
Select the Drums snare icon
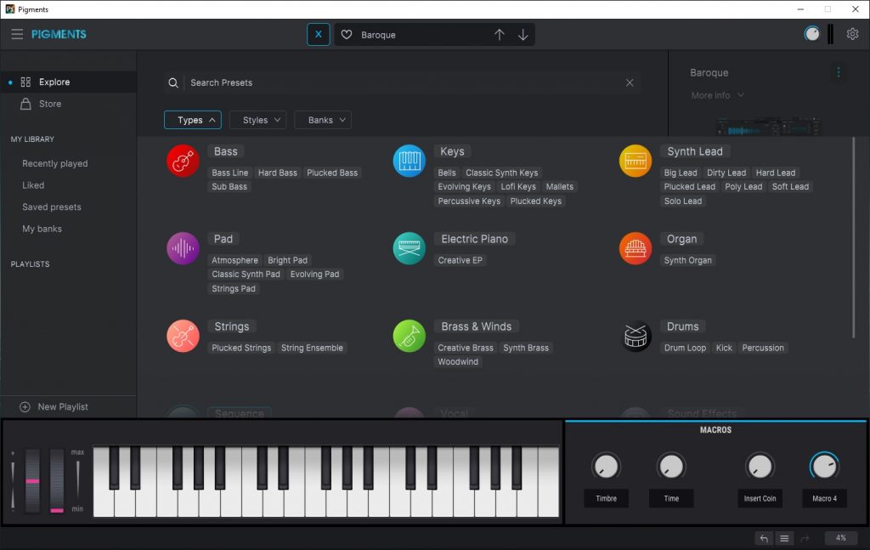(x=636, y=337)
